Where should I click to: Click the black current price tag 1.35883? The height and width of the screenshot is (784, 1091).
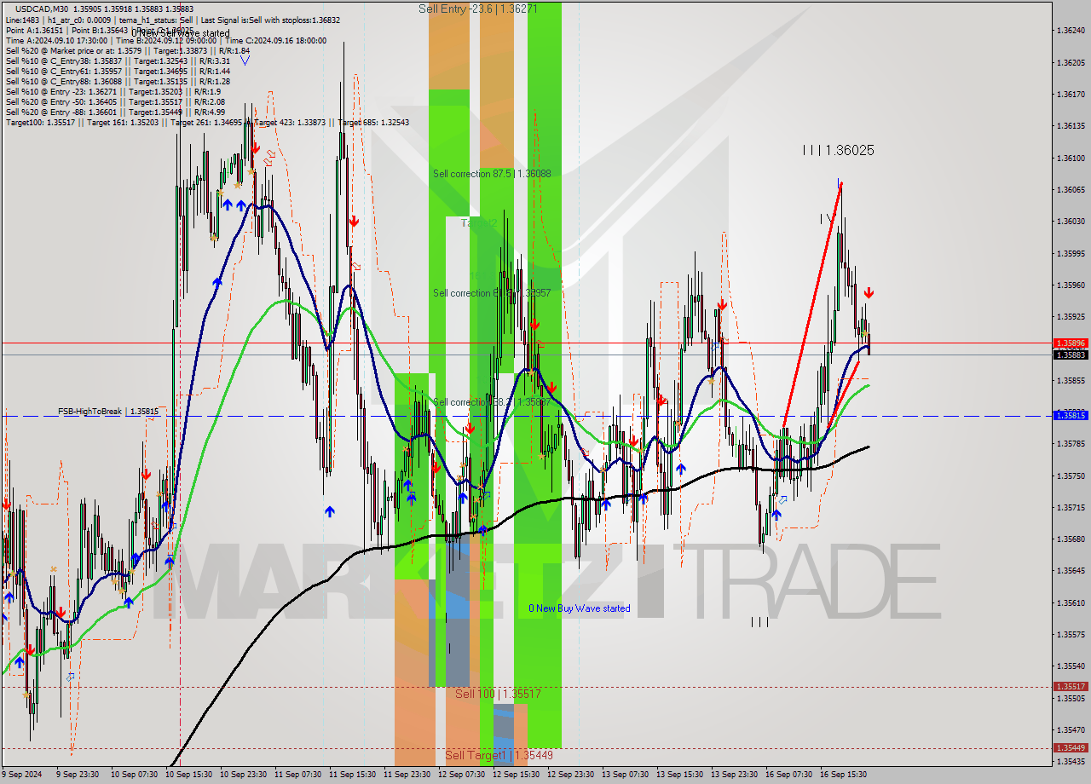pos(1070,355)
